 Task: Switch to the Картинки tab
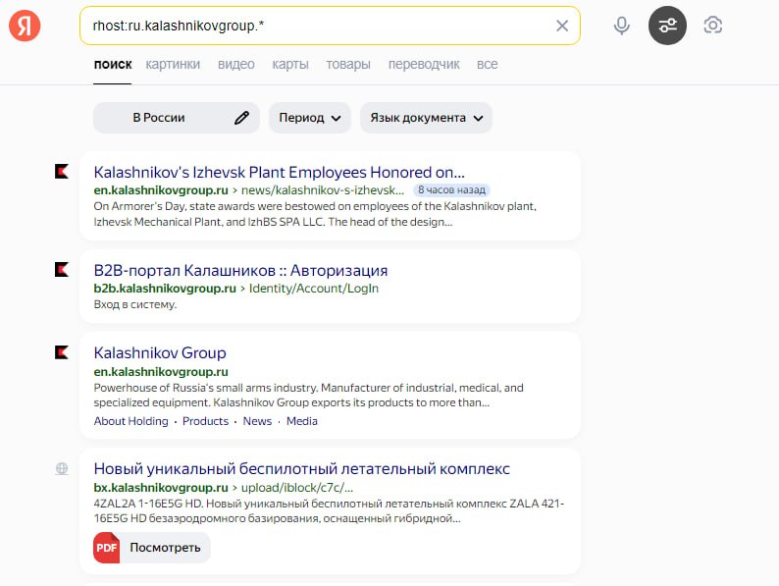[x=173, y=65]
